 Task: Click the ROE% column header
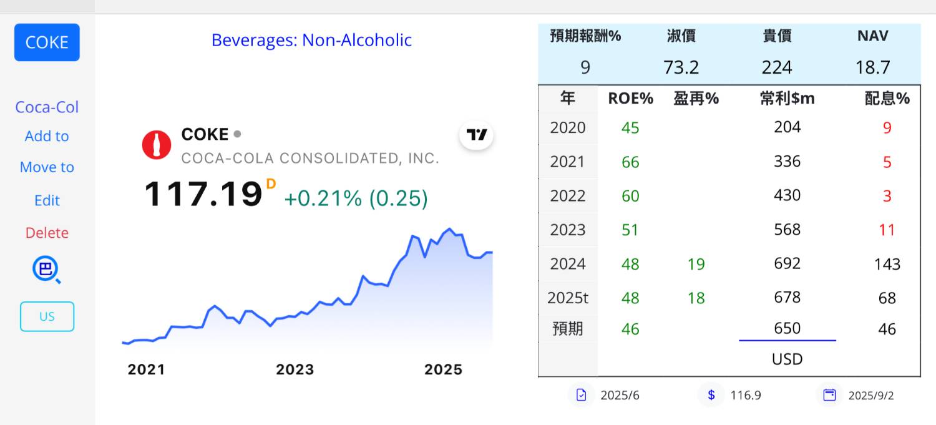tap(630, 99)
